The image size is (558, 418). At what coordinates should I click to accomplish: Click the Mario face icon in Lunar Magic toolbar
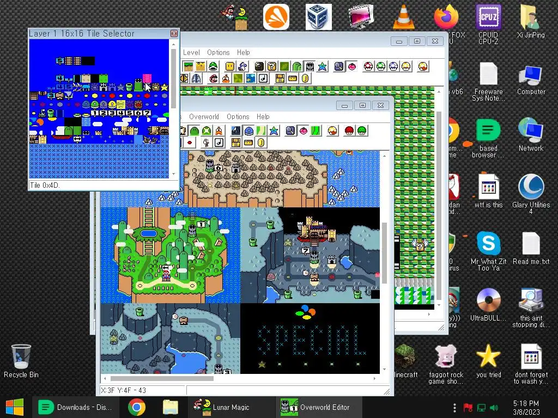[214, 78]
